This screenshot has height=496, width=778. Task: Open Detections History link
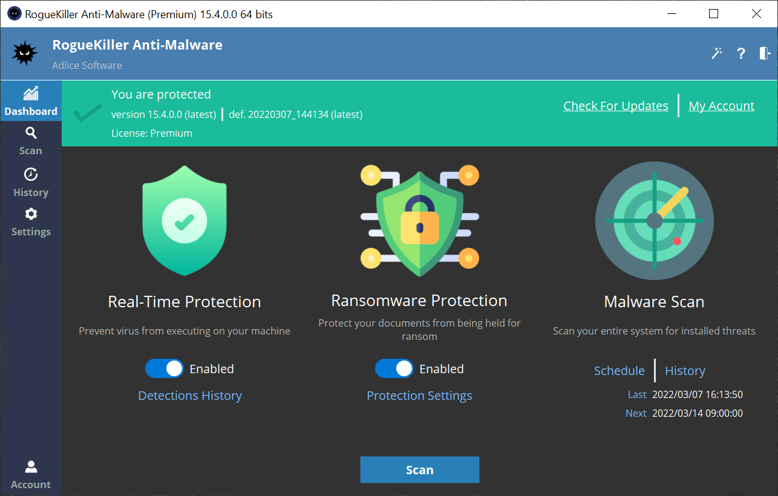click(190, 396)
